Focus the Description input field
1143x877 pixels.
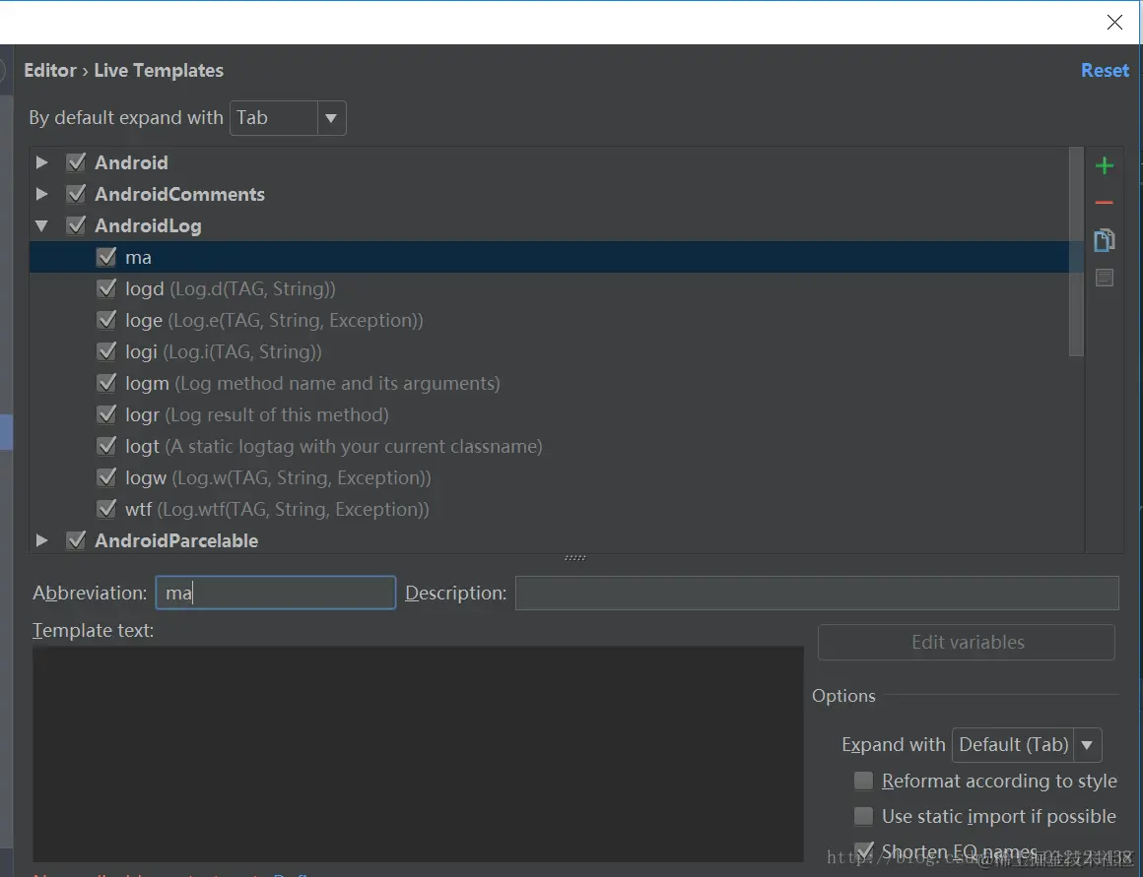tap(817, 593)
